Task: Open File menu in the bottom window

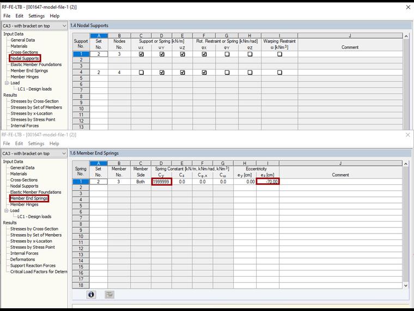Action: point(7,143)
